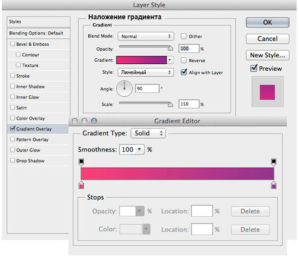Toggle the Preview checkbox
299x265 pixels.
pos(254,68)
